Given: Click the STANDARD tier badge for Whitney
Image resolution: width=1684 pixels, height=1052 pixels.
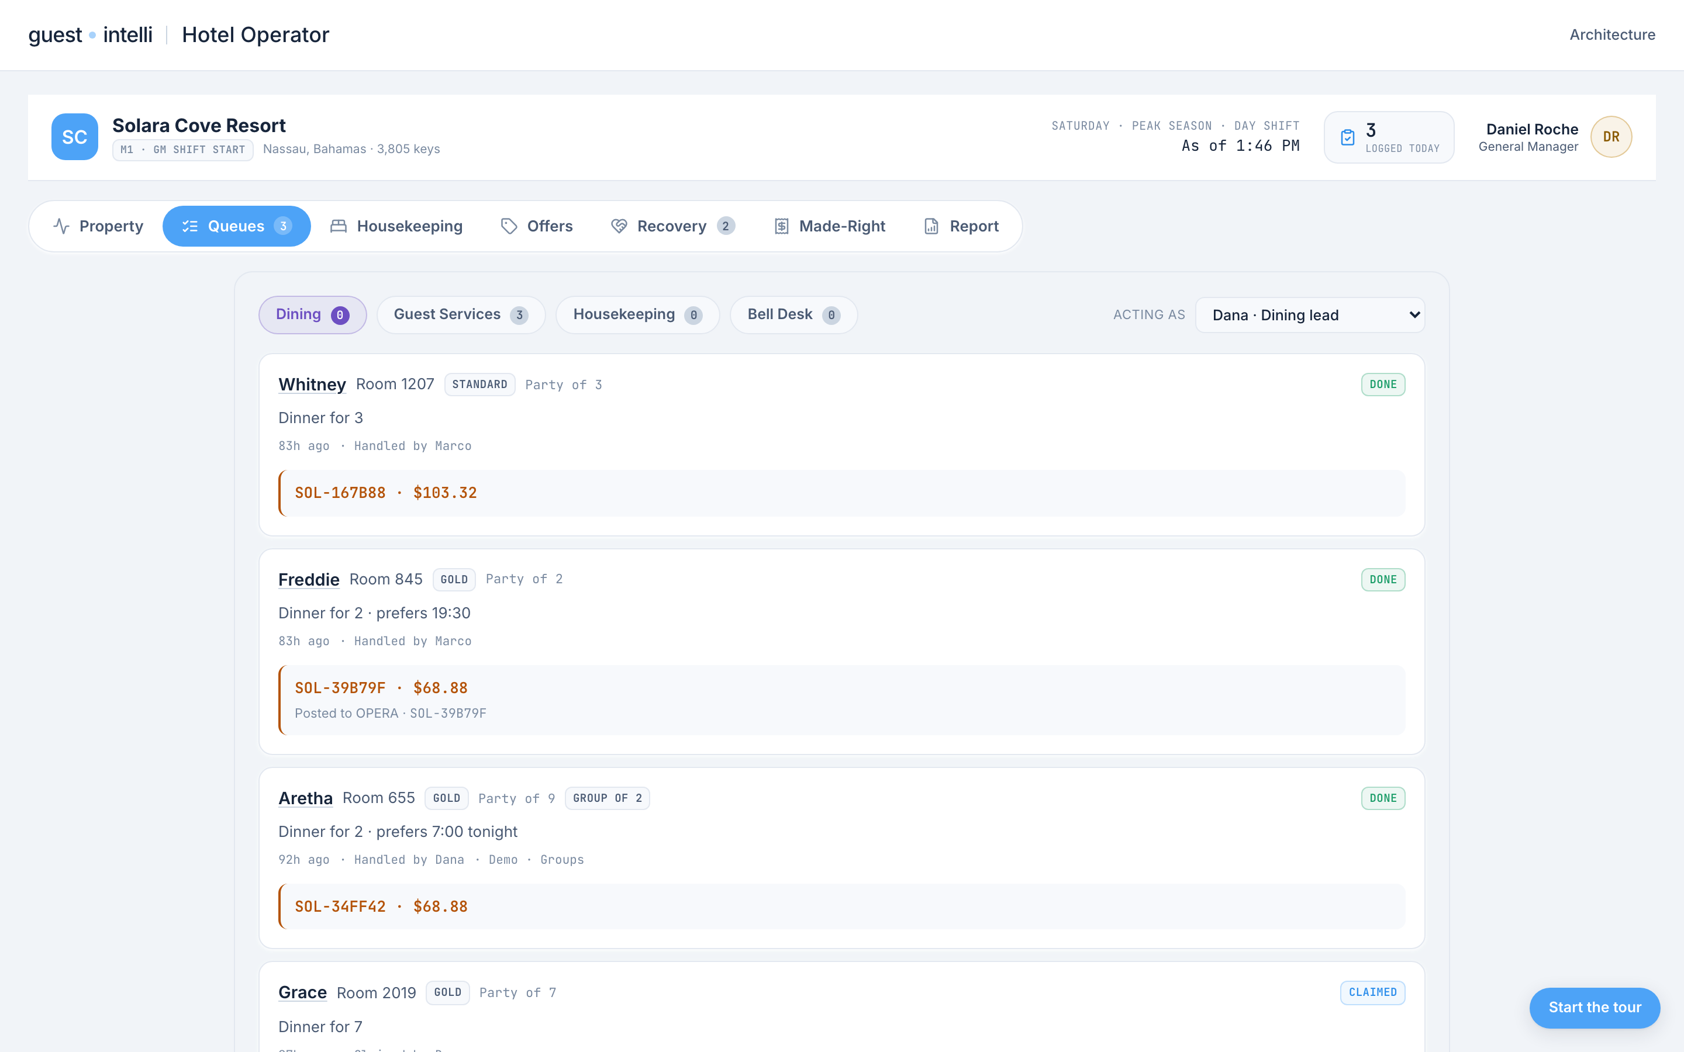Looking at the screenshot, I should (x=479, y=384).
